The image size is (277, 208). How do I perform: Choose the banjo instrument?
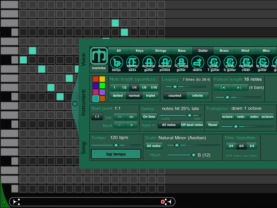pyautogui.click(x=116, y=64)
